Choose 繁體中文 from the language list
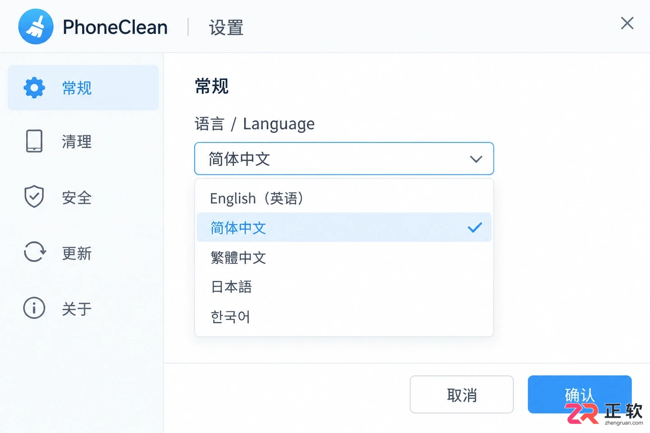The height and width of the screenshot is (433, 650). (344, 257)
